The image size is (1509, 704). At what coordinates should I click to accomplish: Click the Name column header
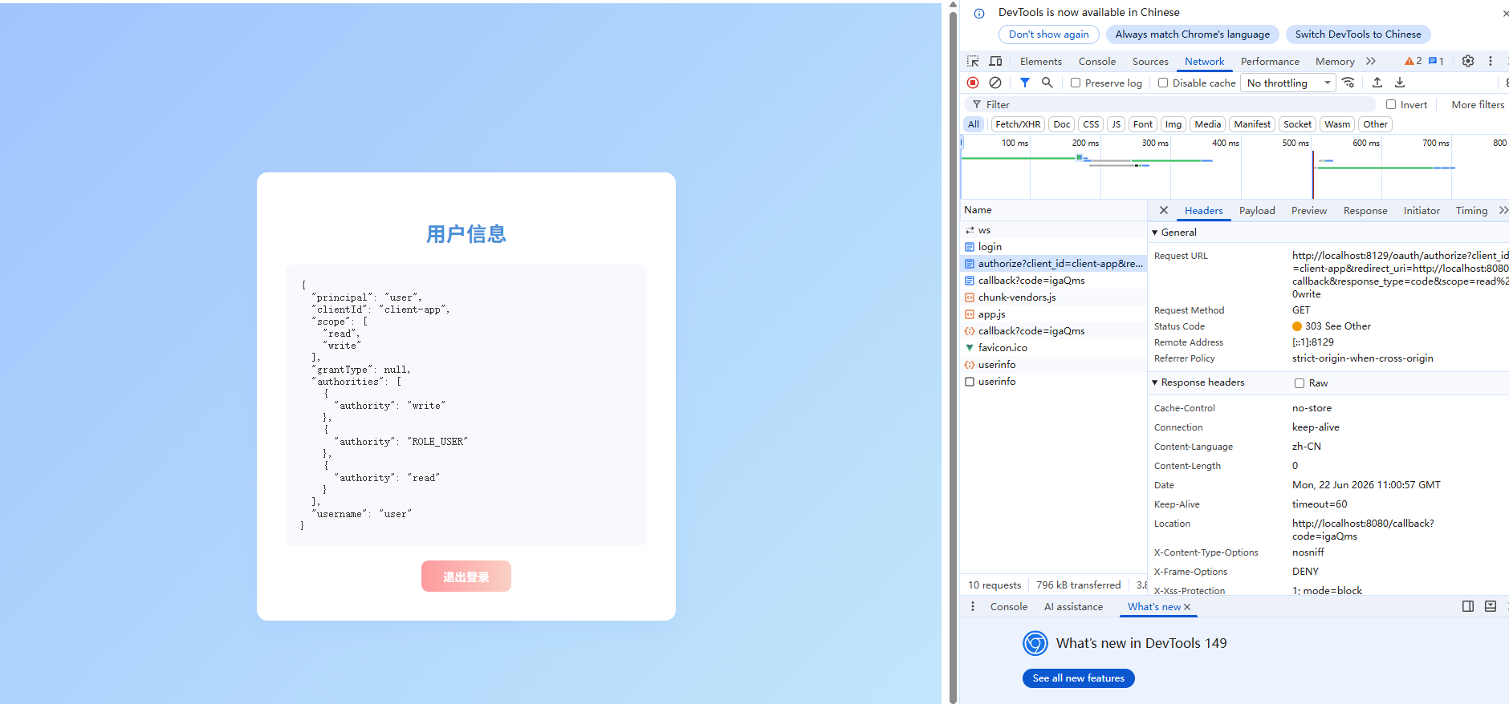click(x=1053, y=210)
